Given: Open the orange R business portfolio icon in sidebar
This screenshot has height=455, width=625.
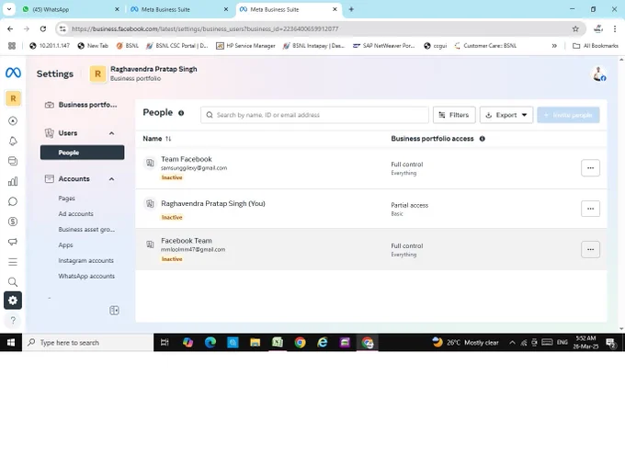Looking at the screenshot, I should [13, 98].
